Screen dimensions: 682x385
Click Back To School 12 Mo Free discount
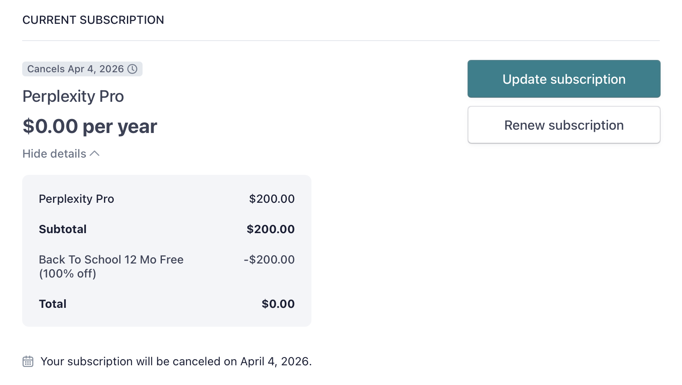[x=111, y=259]
